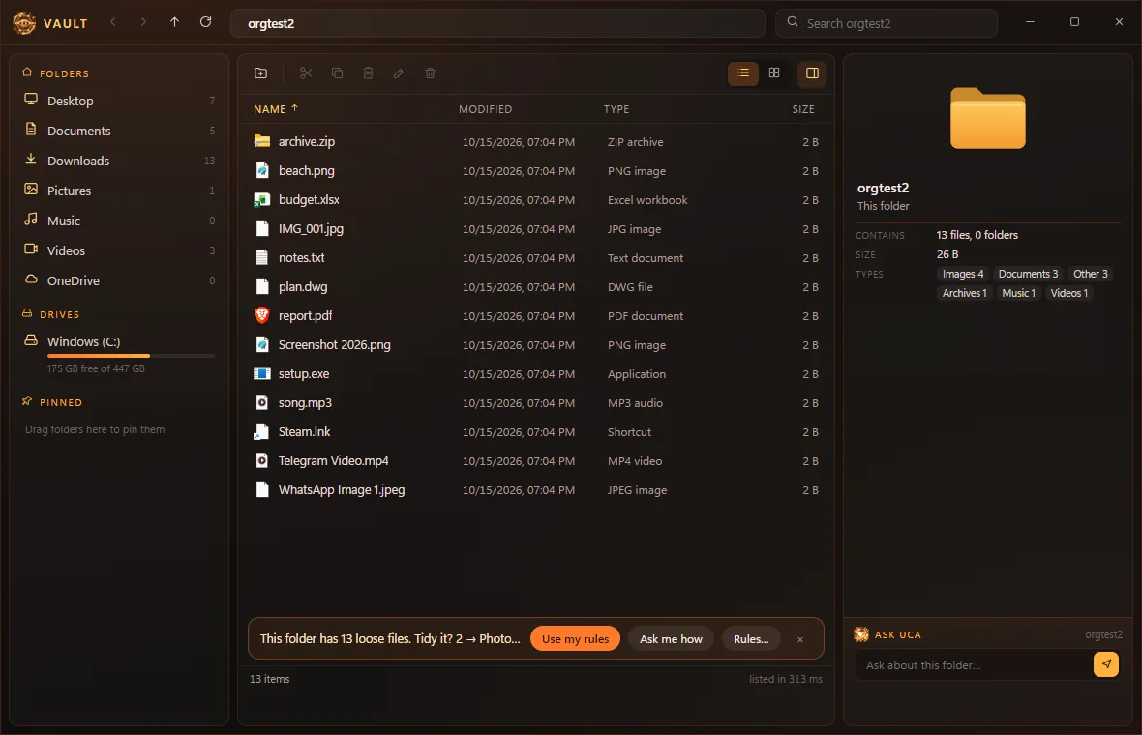Click the beach.png image icon
Screen dimensions: 1142x735
pyautogui.click(x=262, y=170)
